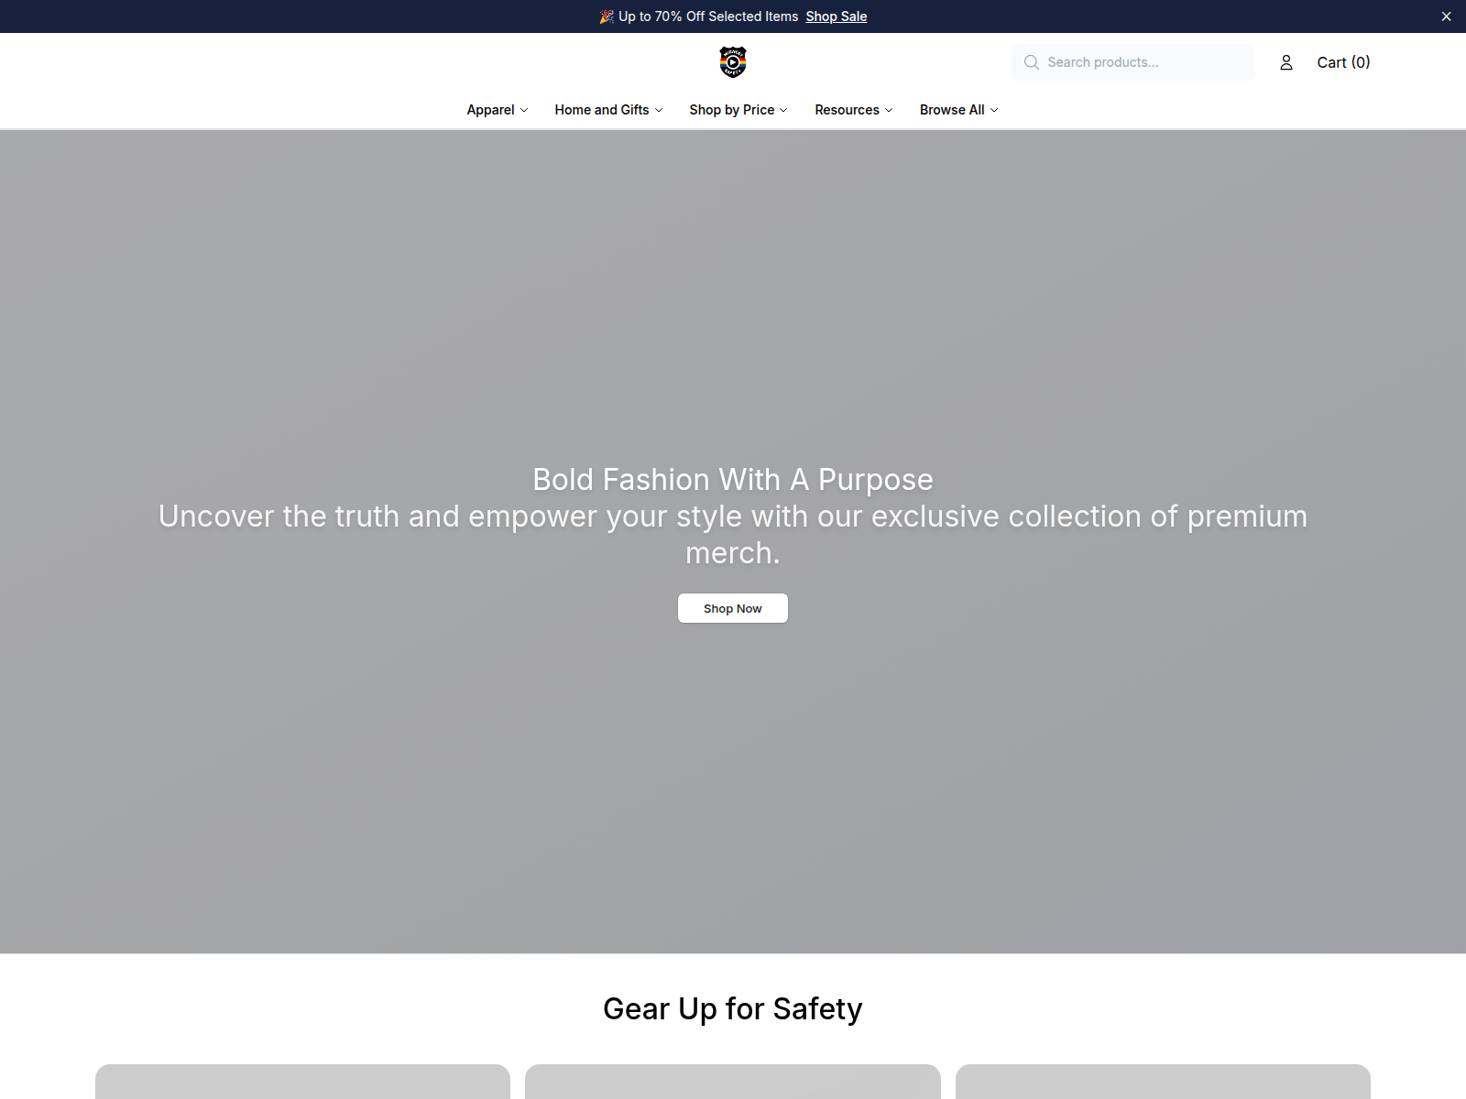
Task: Open the user account icon
Action: tap(1286, 62)
